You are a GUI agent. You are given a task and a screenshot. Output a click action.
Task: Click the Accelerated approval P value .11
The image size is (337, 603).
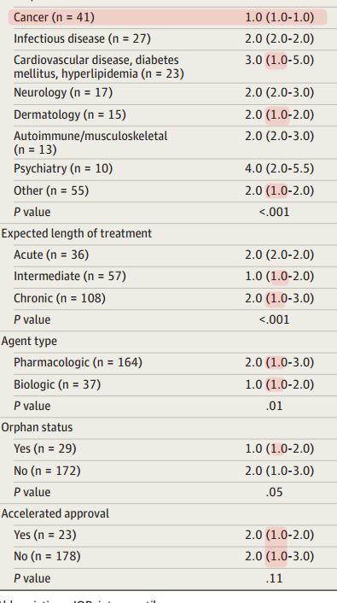[275, 578]
